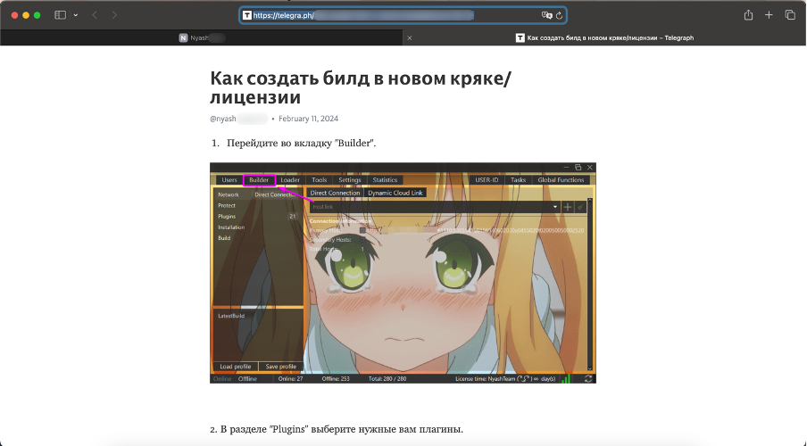Viewport: 807px width, 446px height.
Task: Reload the current page
Action: click(x=559, y=15)
